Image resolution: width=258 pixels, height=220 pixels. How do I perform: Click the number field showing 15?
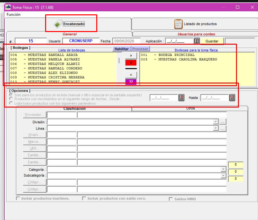tap(31, 41)
